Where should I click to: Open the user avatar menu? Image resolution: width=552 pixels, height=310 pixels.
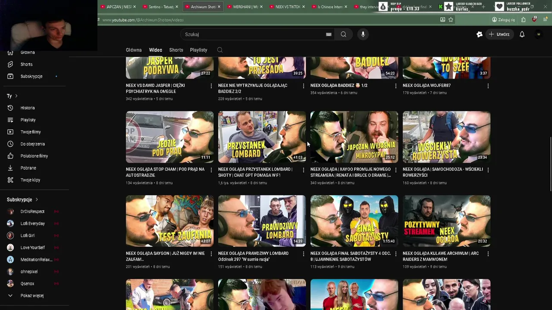[x=538, y=34]
